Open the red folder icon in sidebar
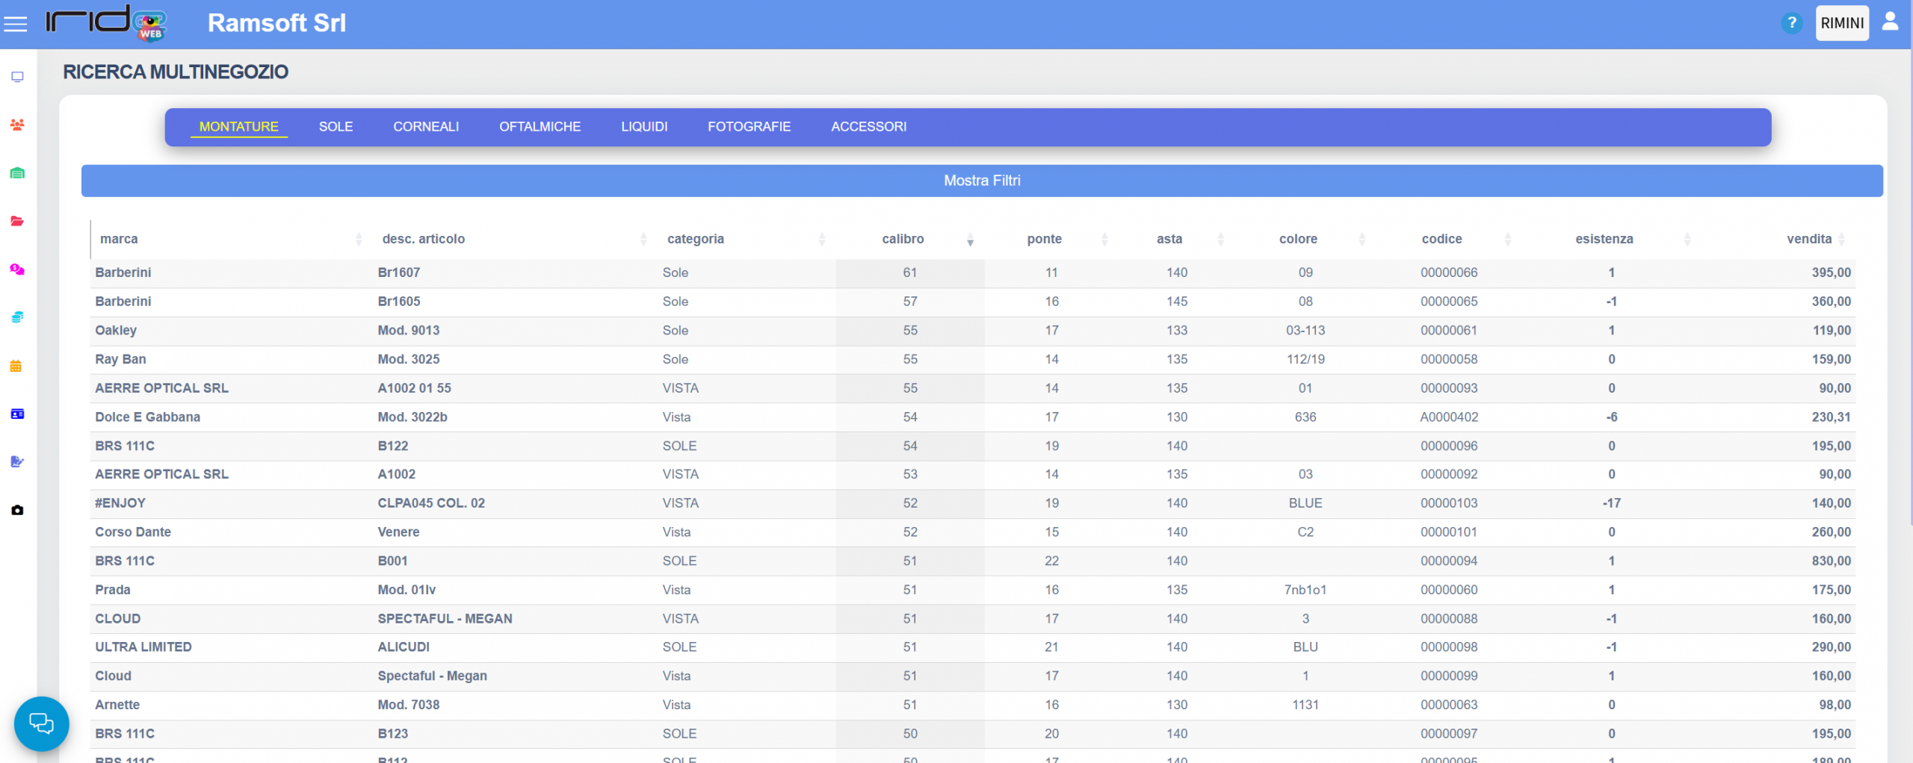The image size is (1913, 763). pos(17,221)
